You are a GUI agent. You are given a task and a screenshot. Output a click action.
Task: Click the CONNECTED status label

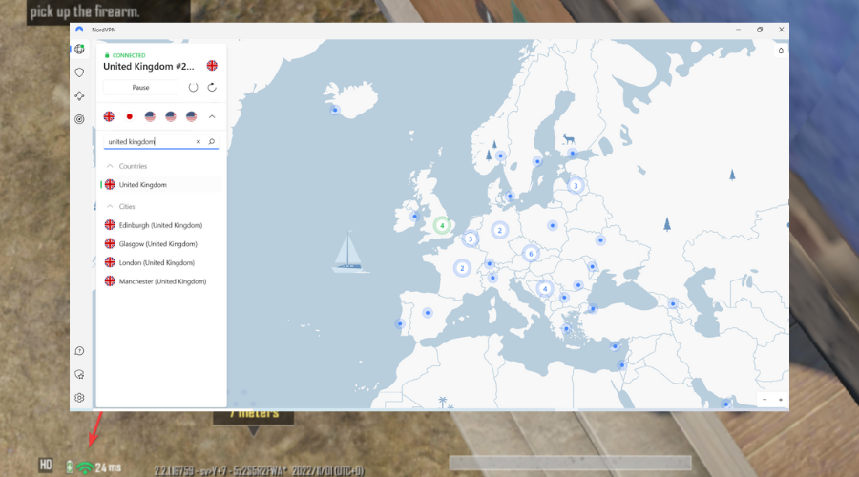[x=129, y=55]
